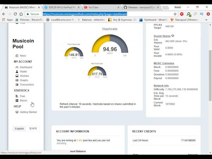Open Poloniex bookmark
Screen dimensions: 212x159
point(29,20)
